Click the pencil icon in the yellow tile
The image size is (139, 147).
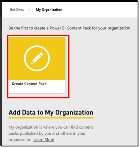tap(37, 59)
